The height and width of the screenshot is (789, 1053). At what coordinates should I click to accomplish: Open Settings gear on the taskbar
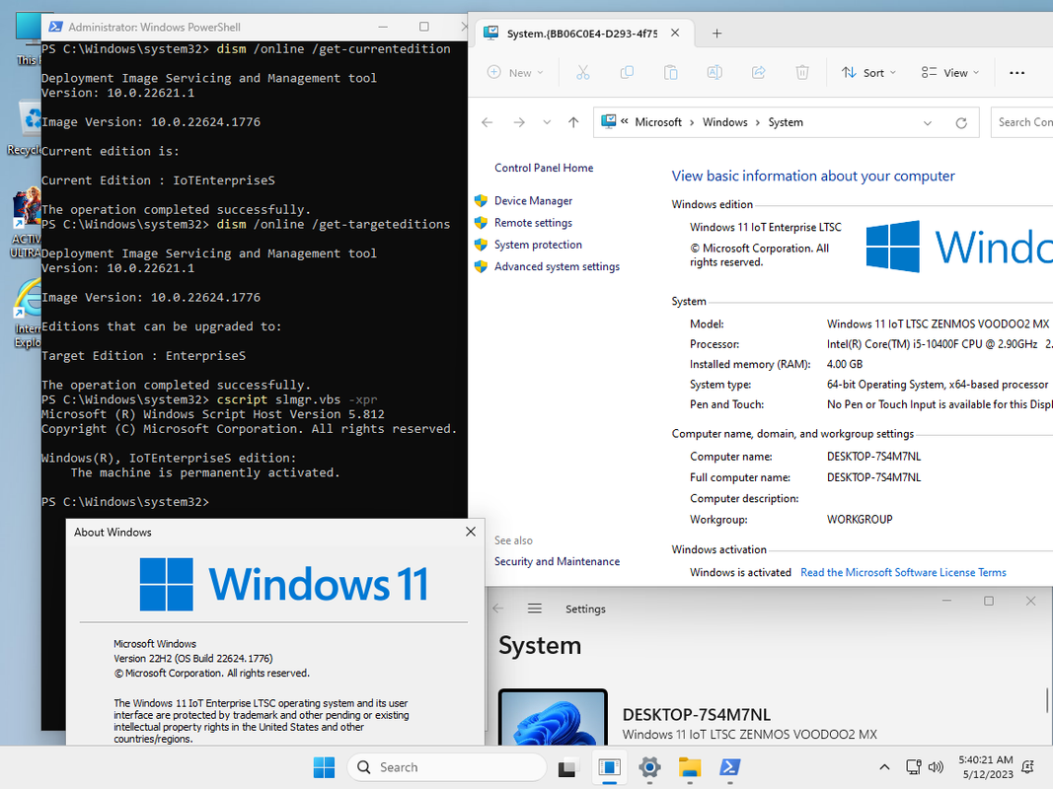point(649,767)
